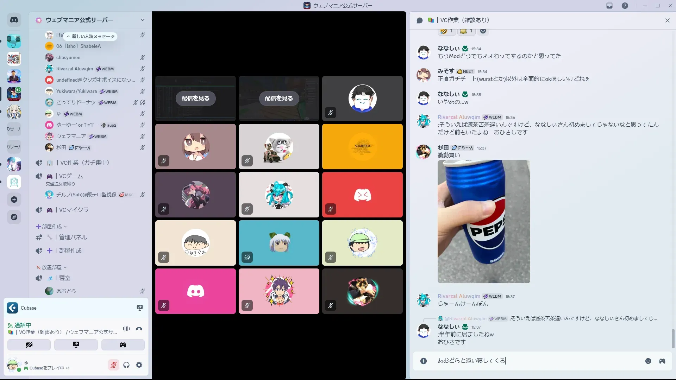Image resolution: width=676 pixels, height=380 pixels.
Task: Click the inbox icon in title bar
Action: click(609, 6)
